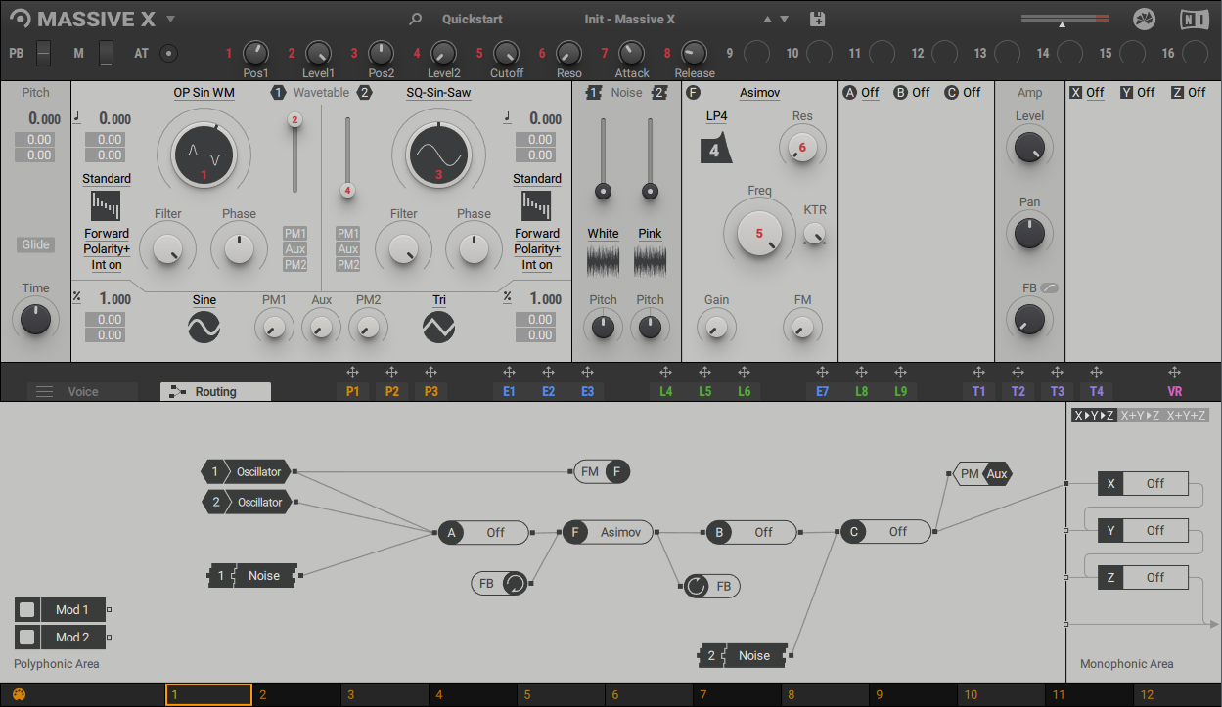
Task: Click the Cutoff macro knob 5
Action: pyautogui.click(x=506, y=53)
